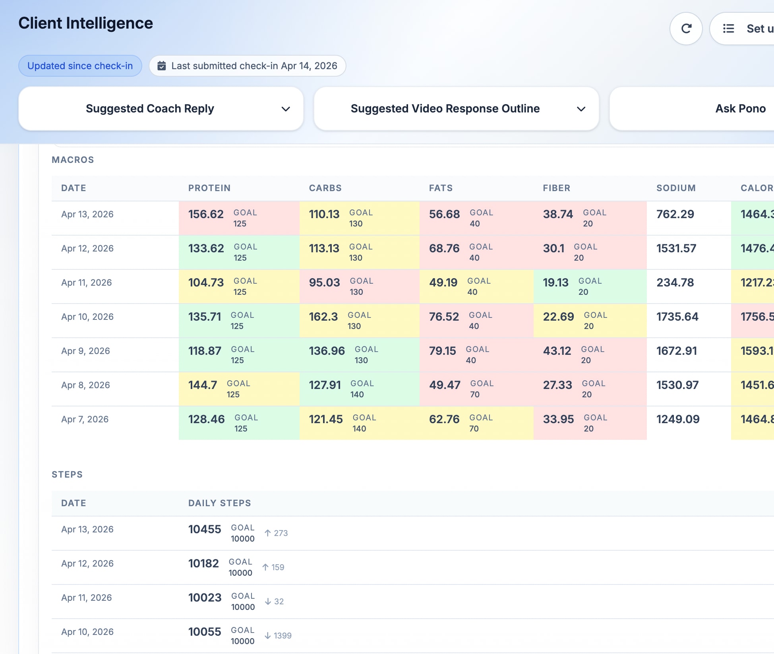Click the FIBER column header
The width and height of the screenshot is (774, 654).
(556, 188)
